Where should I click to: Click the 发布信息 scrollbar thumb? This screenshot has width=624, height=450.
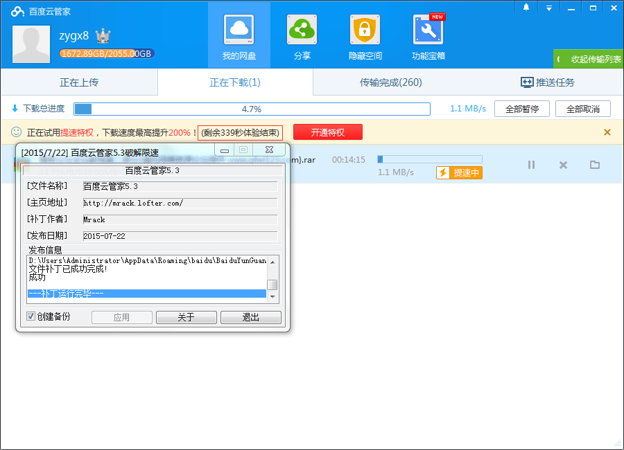point(272,285)
